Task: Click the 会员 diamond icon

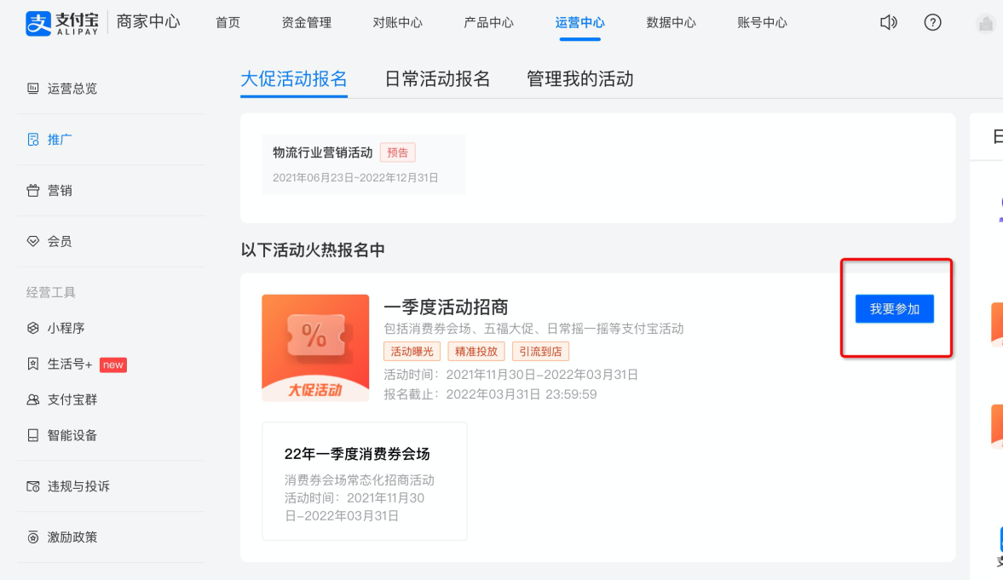Action: 32,241
